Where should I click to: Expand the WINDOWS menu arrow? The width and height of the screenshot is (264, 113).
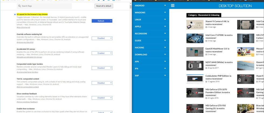pyautogui.click(x=165, y=12)
